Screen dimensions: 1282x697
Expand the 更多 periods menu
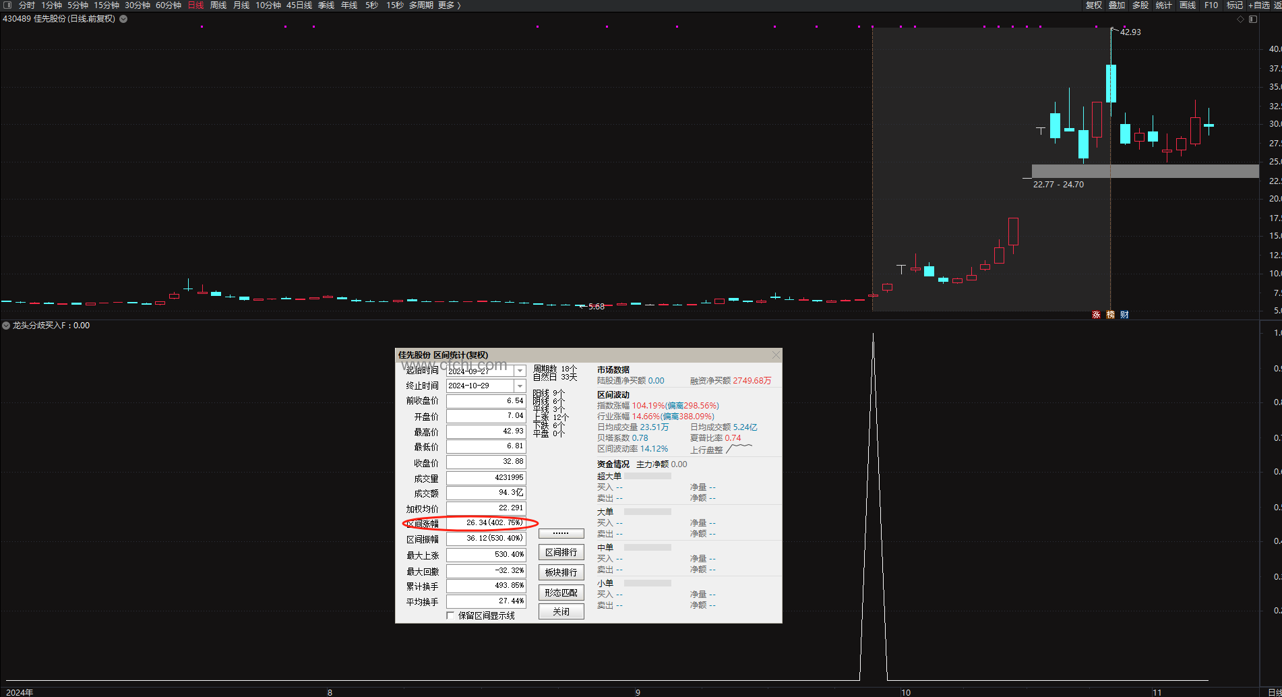point(449,5)
